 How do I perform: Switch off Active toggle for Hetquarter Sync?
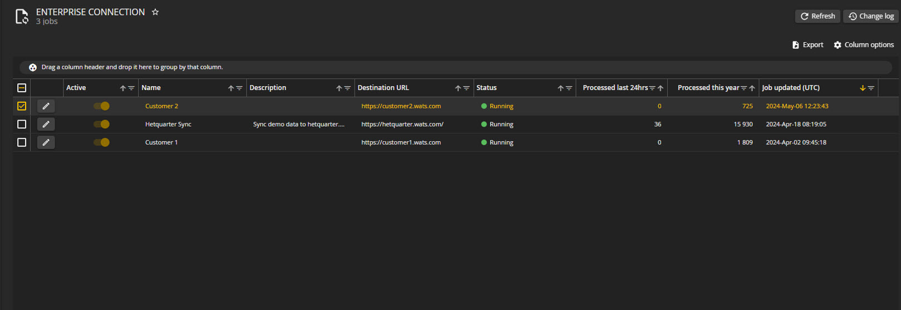[101, 124]
